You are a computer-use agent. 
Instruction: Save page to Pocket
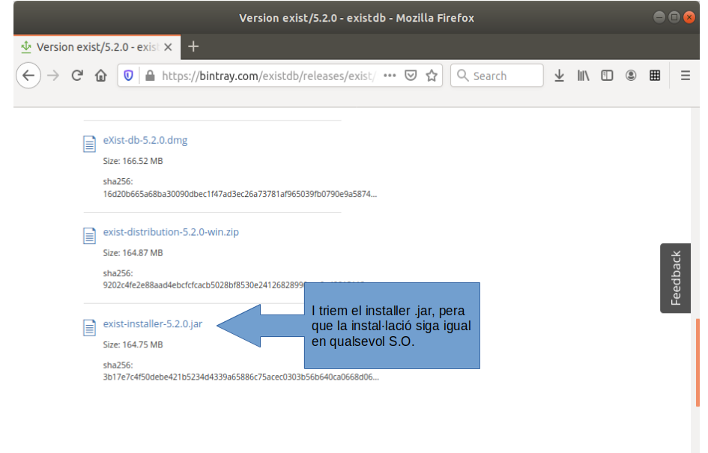click(411, 76)
